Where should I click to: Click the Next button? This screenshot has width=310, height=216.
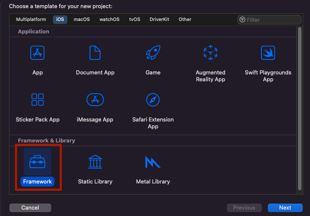pyautogui.click(x=285, y=208)
